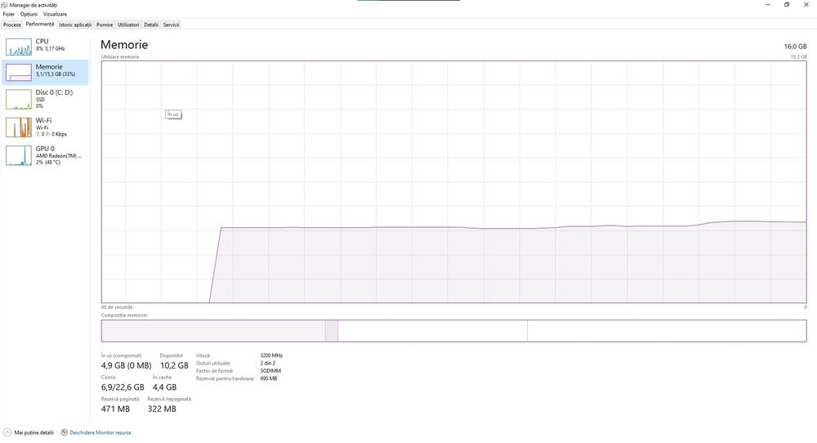Click the 690 MB hardware reserved value
This screenshot has height=443, width=817.
point(268,378)
